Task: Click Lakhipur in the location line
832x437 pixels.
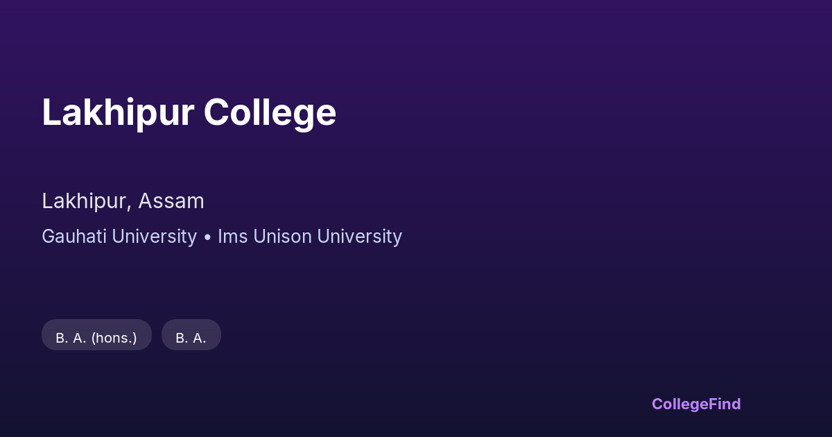Action: 85,201
